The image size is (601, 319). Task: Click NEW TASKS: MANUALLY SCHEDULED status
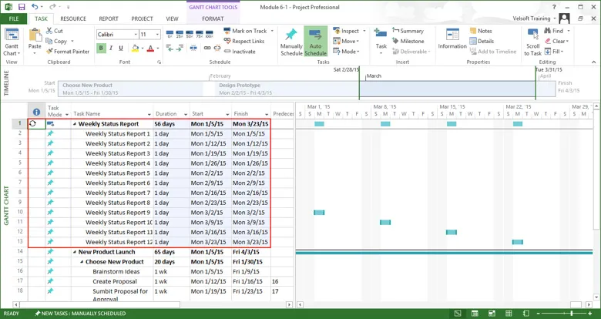coord(80,314)
